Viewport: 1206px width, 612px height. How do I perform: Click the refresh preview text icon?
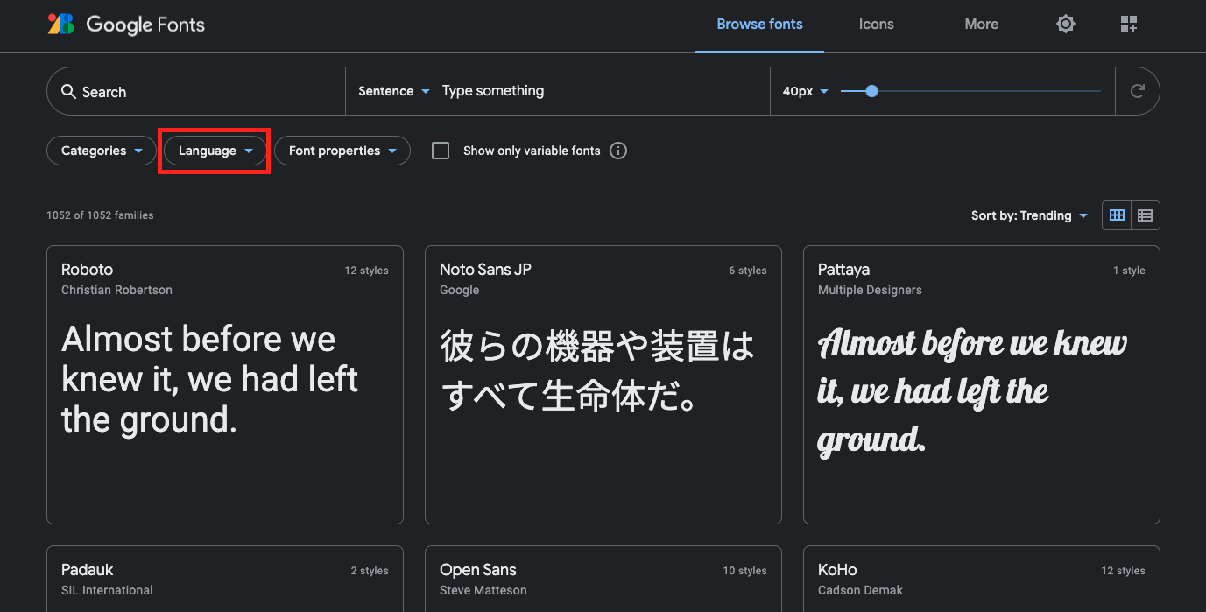(x=1138, y=90)
